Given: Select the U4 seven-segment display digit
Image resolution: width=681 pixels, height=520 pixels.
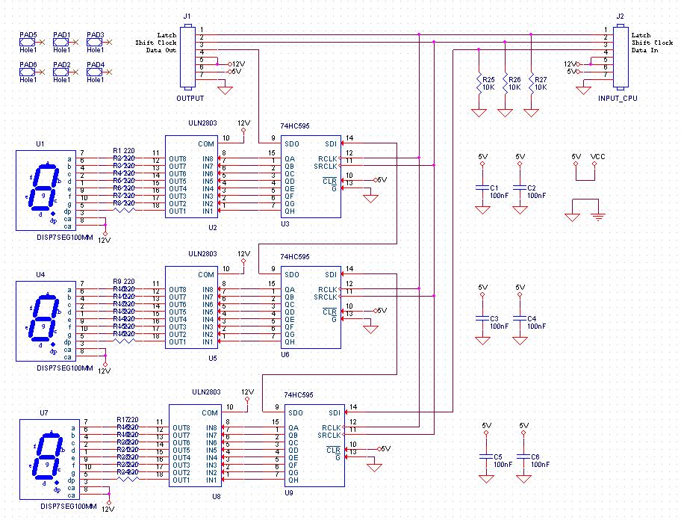Looking at the screenshot, I should [x=43, y=318].
